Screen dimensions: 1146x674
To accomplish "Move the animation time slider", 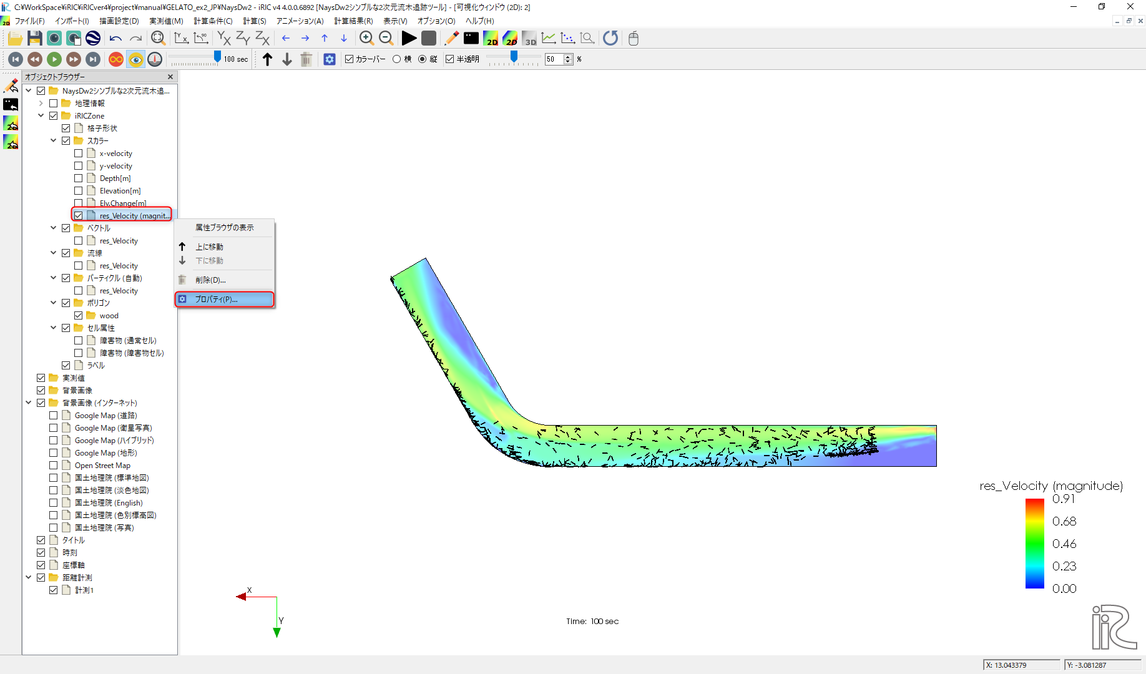I will tap(217, 57).
